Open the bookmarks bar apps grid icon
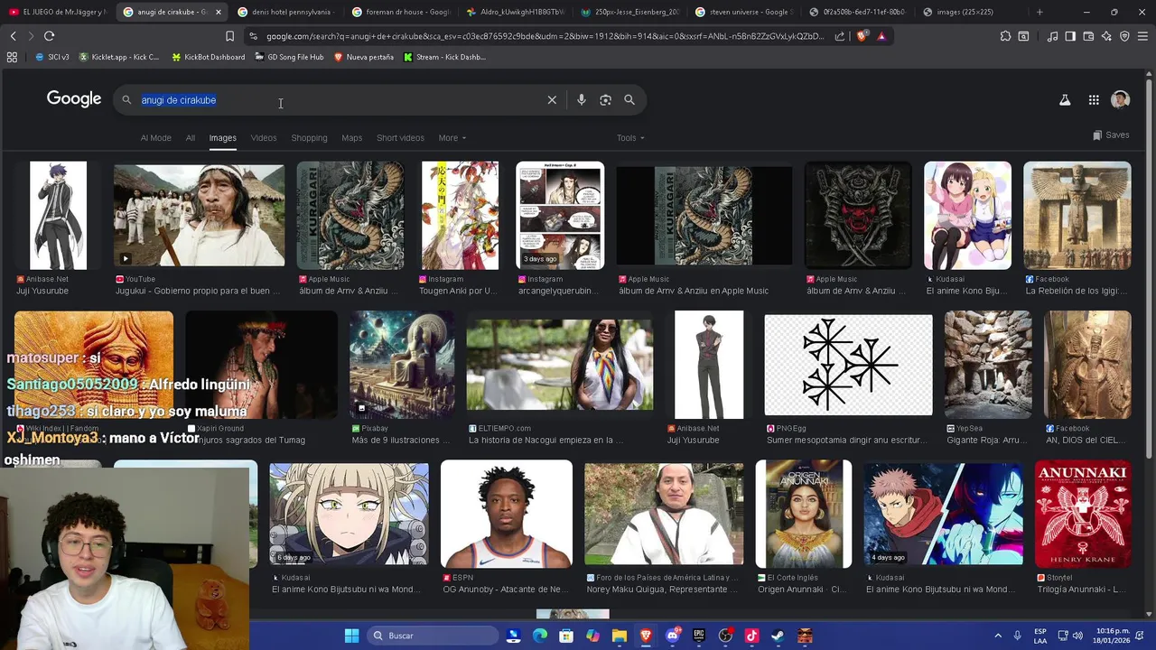 pos(12,57)
